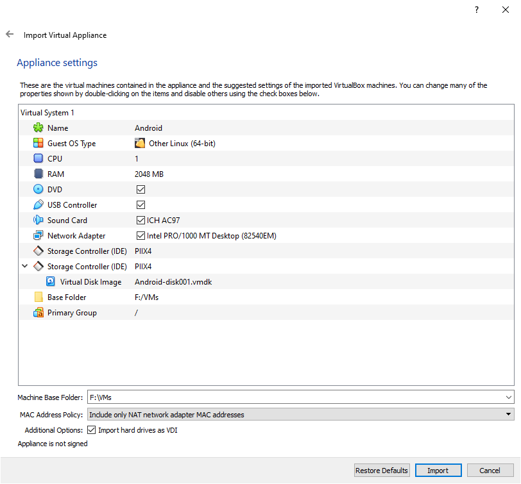The height and width of the screenshot is (484, 521).
Task: Click the Guest OS Type label
Action: [x=71, y=144]
